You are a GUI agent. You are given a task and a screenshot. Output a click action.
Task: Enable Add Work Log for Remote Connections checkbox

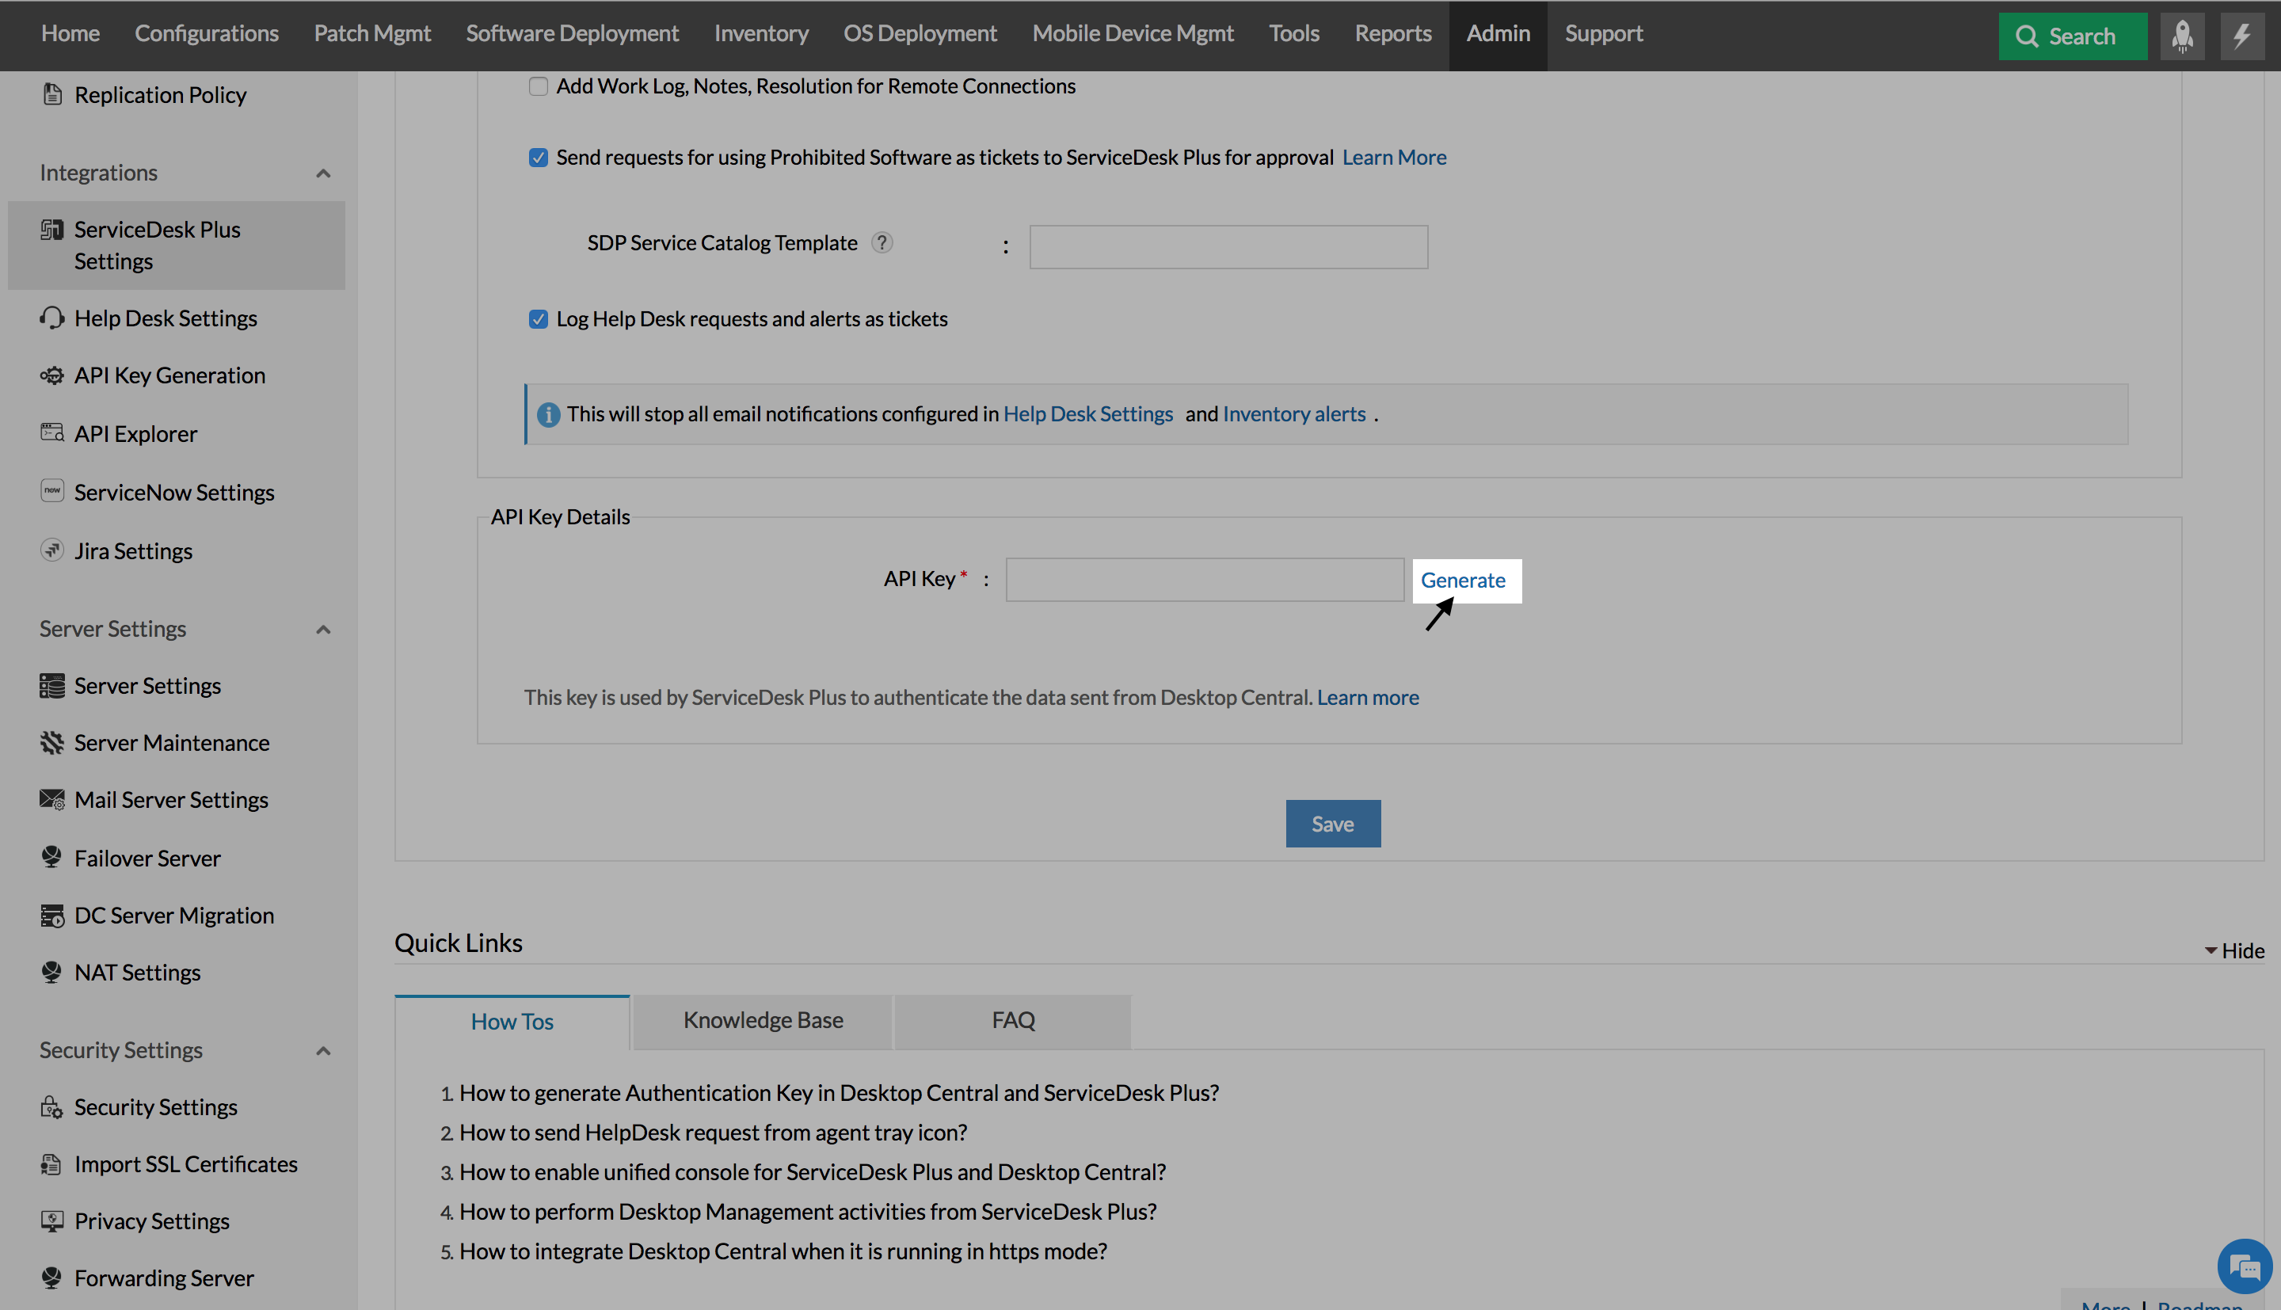[538, 86]
